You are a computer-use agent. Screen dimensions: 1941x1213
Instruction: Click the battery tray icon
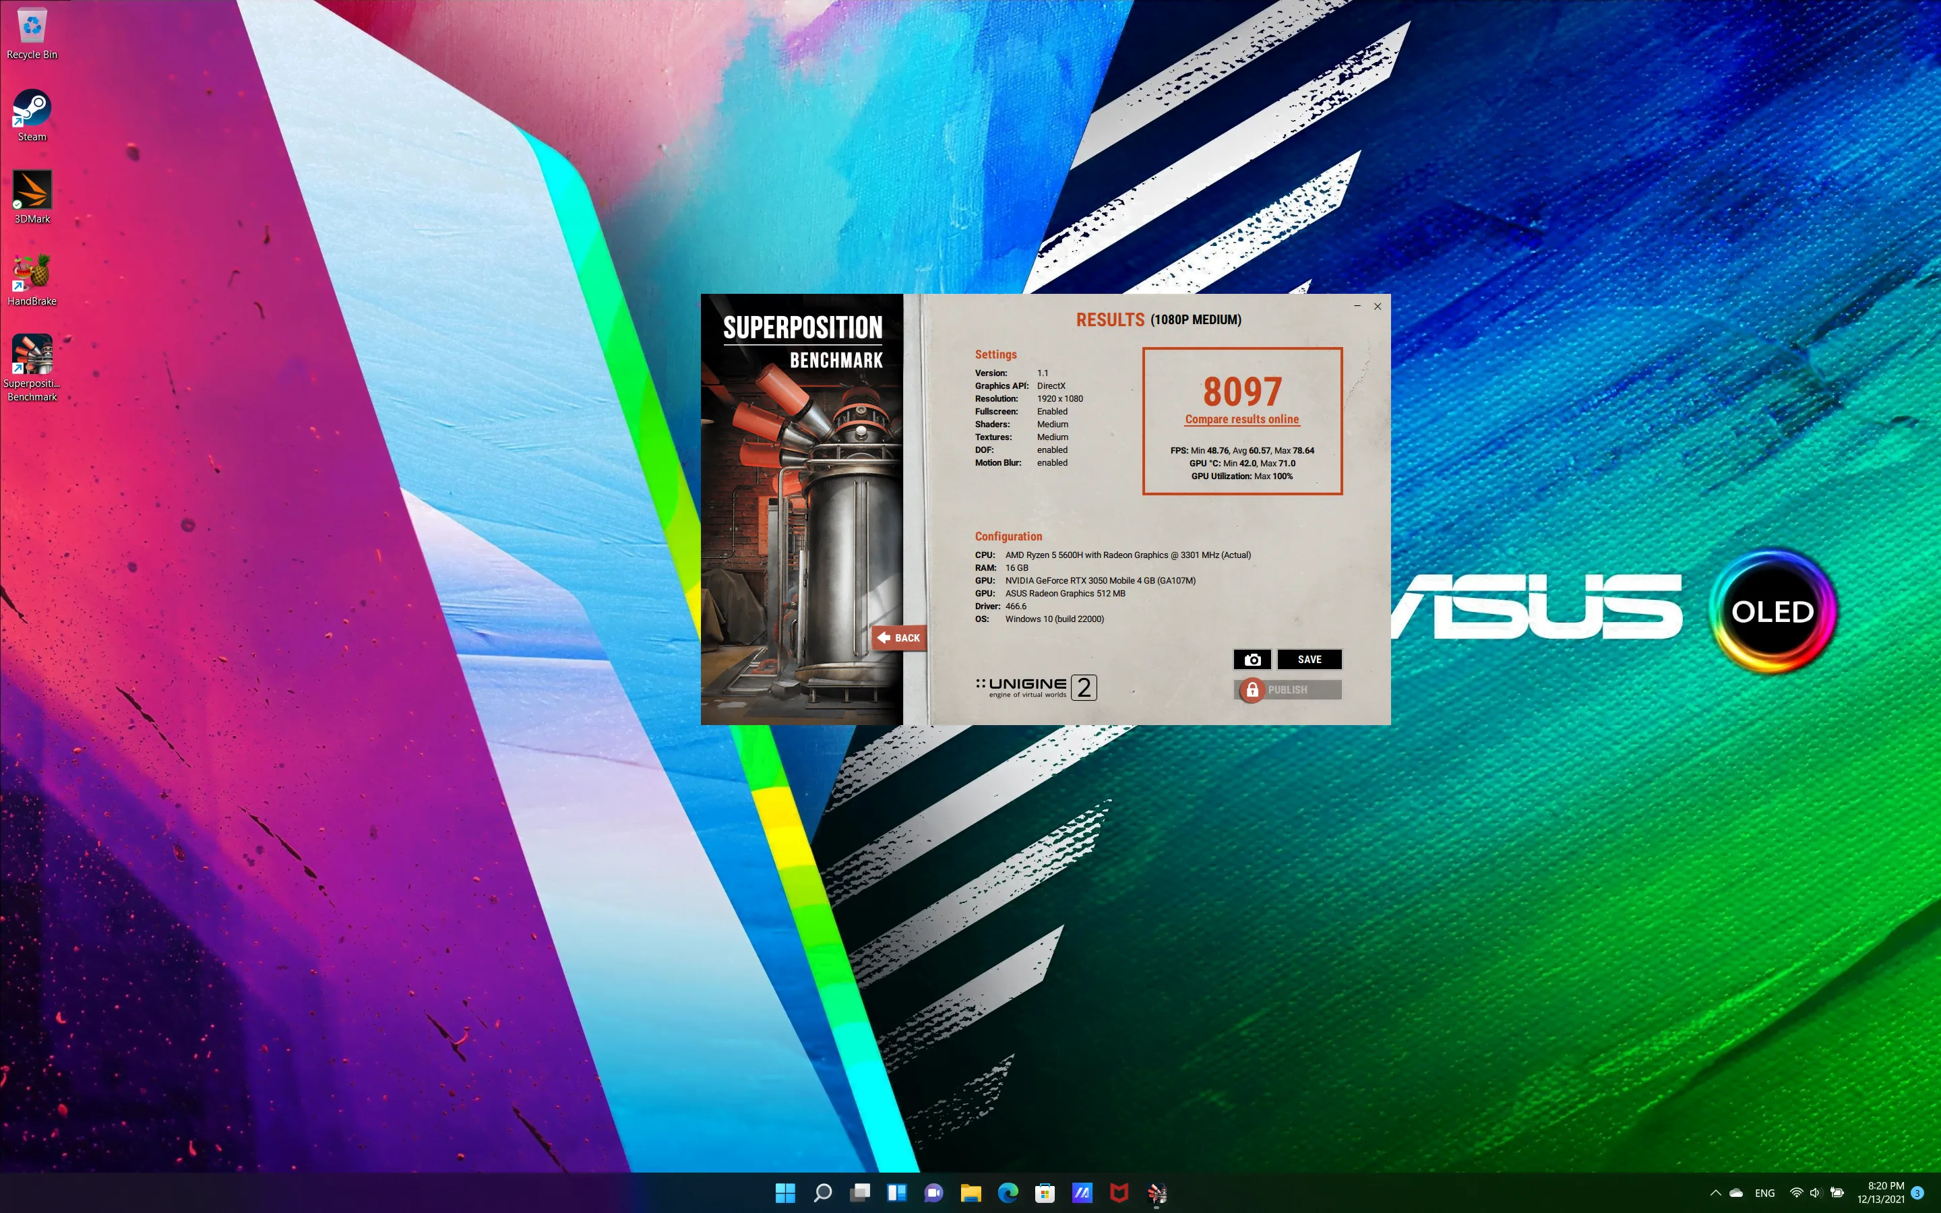(x=1837, y=1193)
